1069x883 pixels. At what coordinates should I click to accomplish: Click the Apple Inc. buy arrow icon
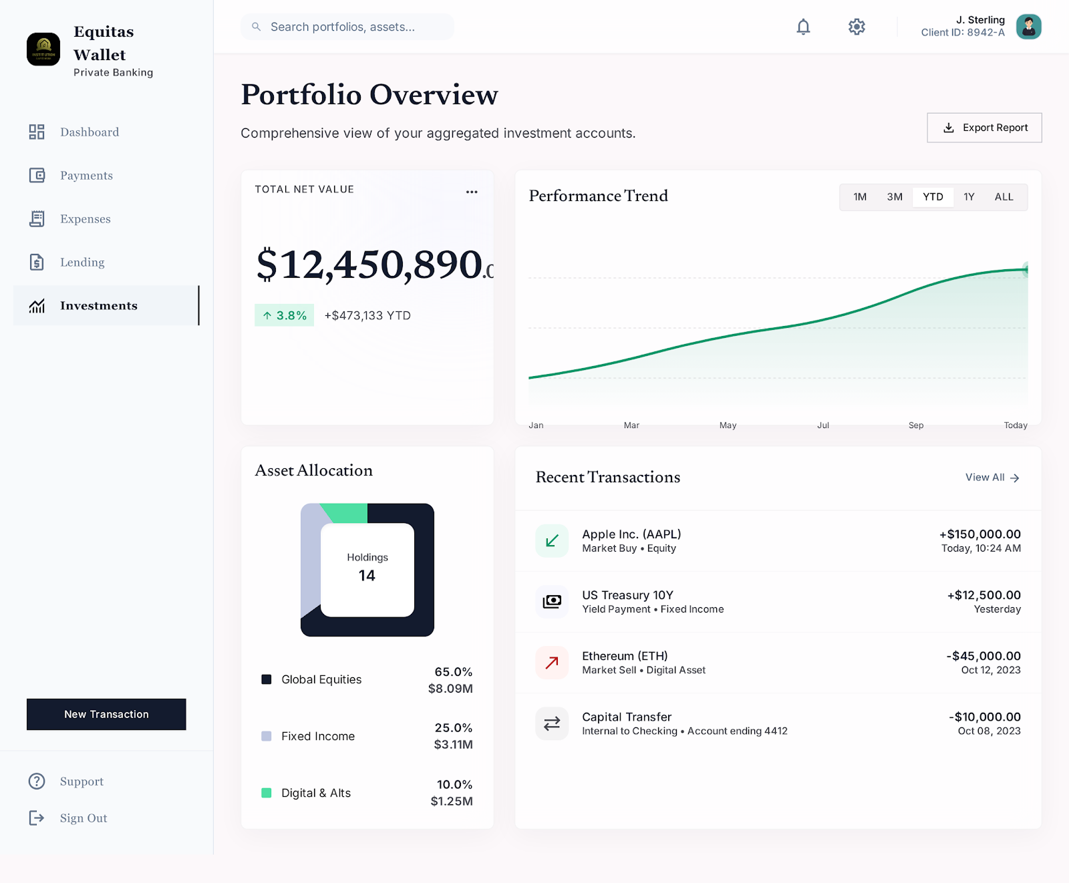point(552,541)
